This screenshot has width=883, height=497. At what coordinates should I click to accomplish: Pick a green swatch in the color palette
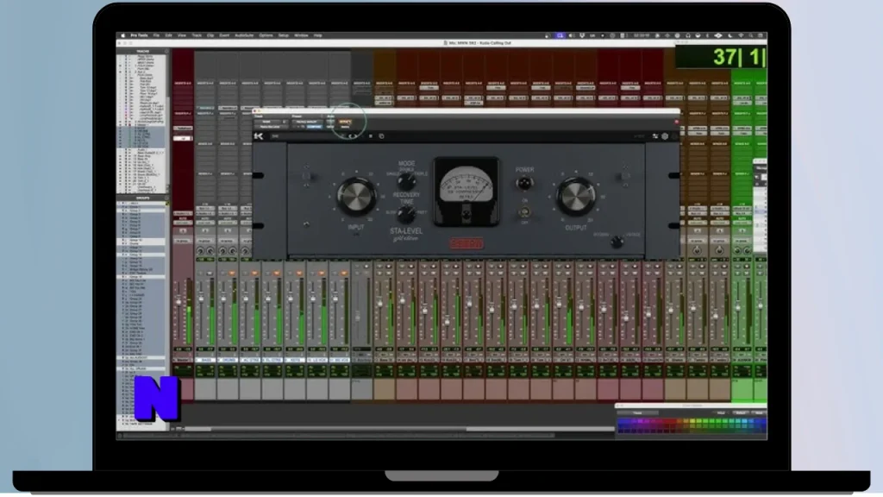tap(711, 422)
